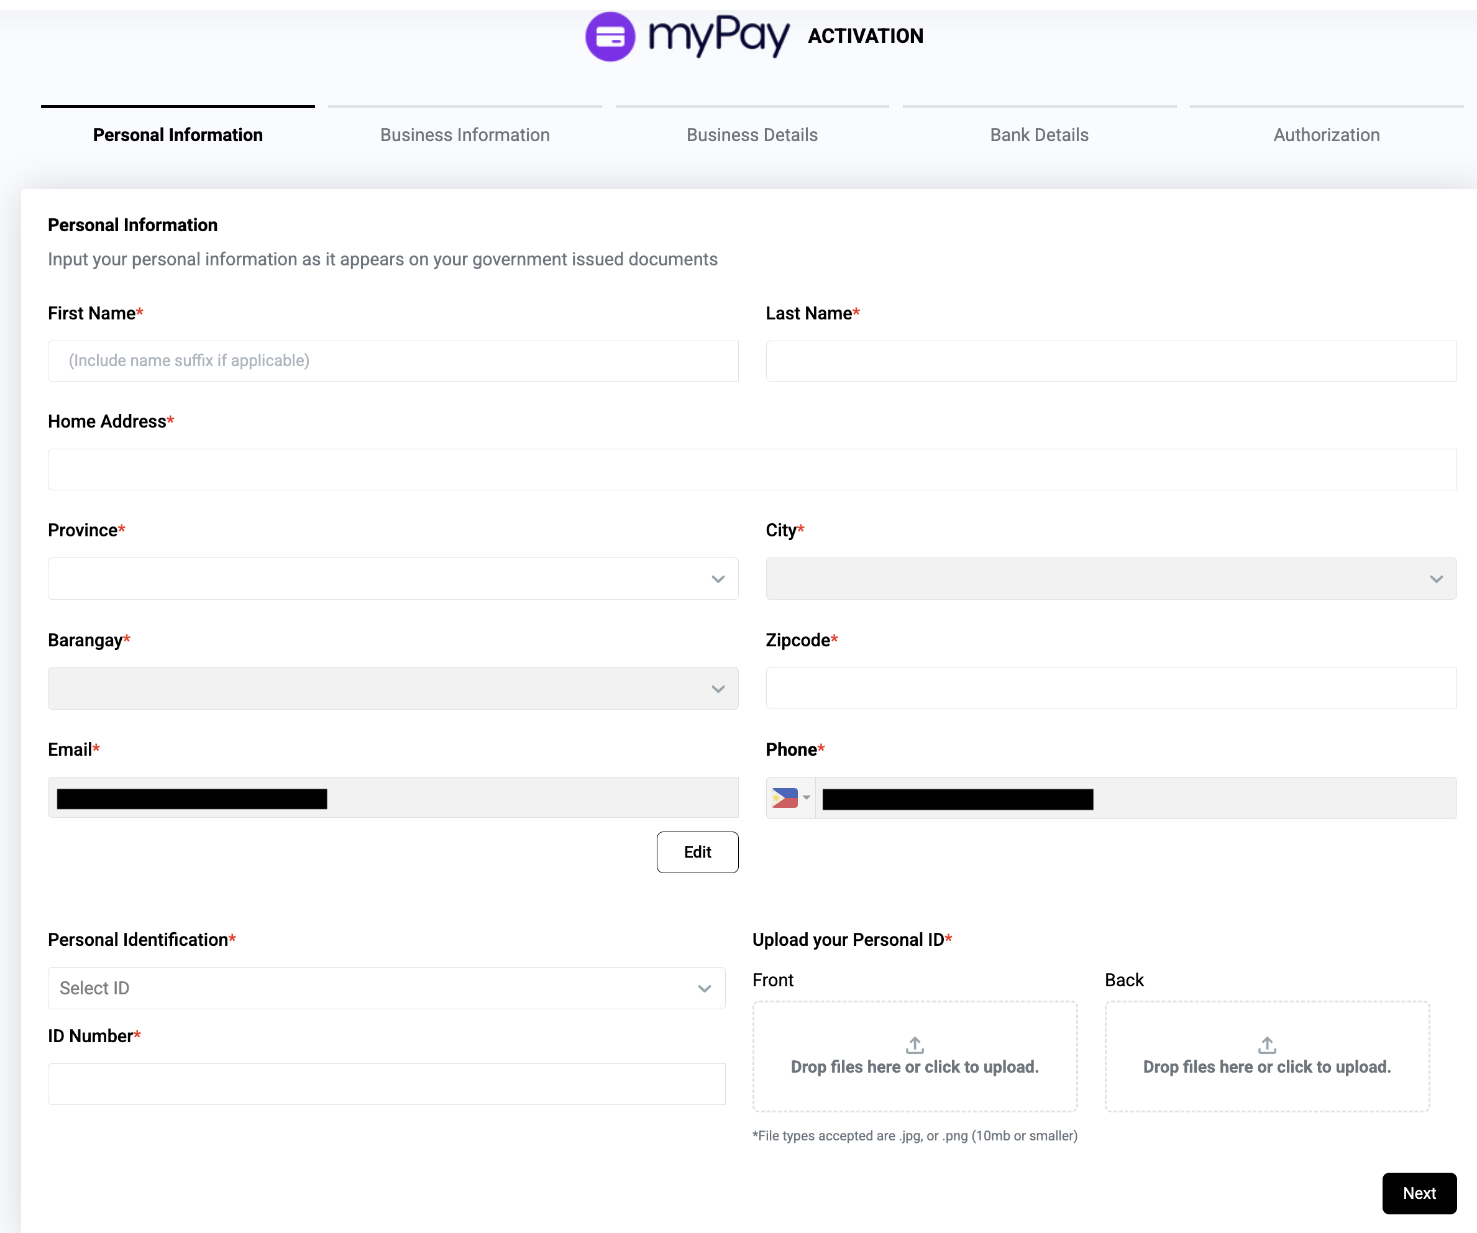This screenshot has width=1477, height=1233.
Task: Click the back ID upload arrow icon
Action: pos(1267,1045)
